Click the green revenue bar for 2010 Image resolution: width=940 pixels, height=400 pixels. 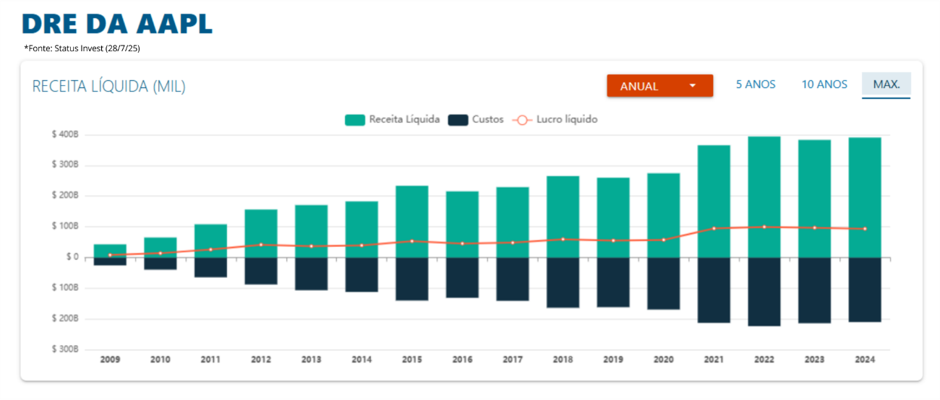[161, 248]
